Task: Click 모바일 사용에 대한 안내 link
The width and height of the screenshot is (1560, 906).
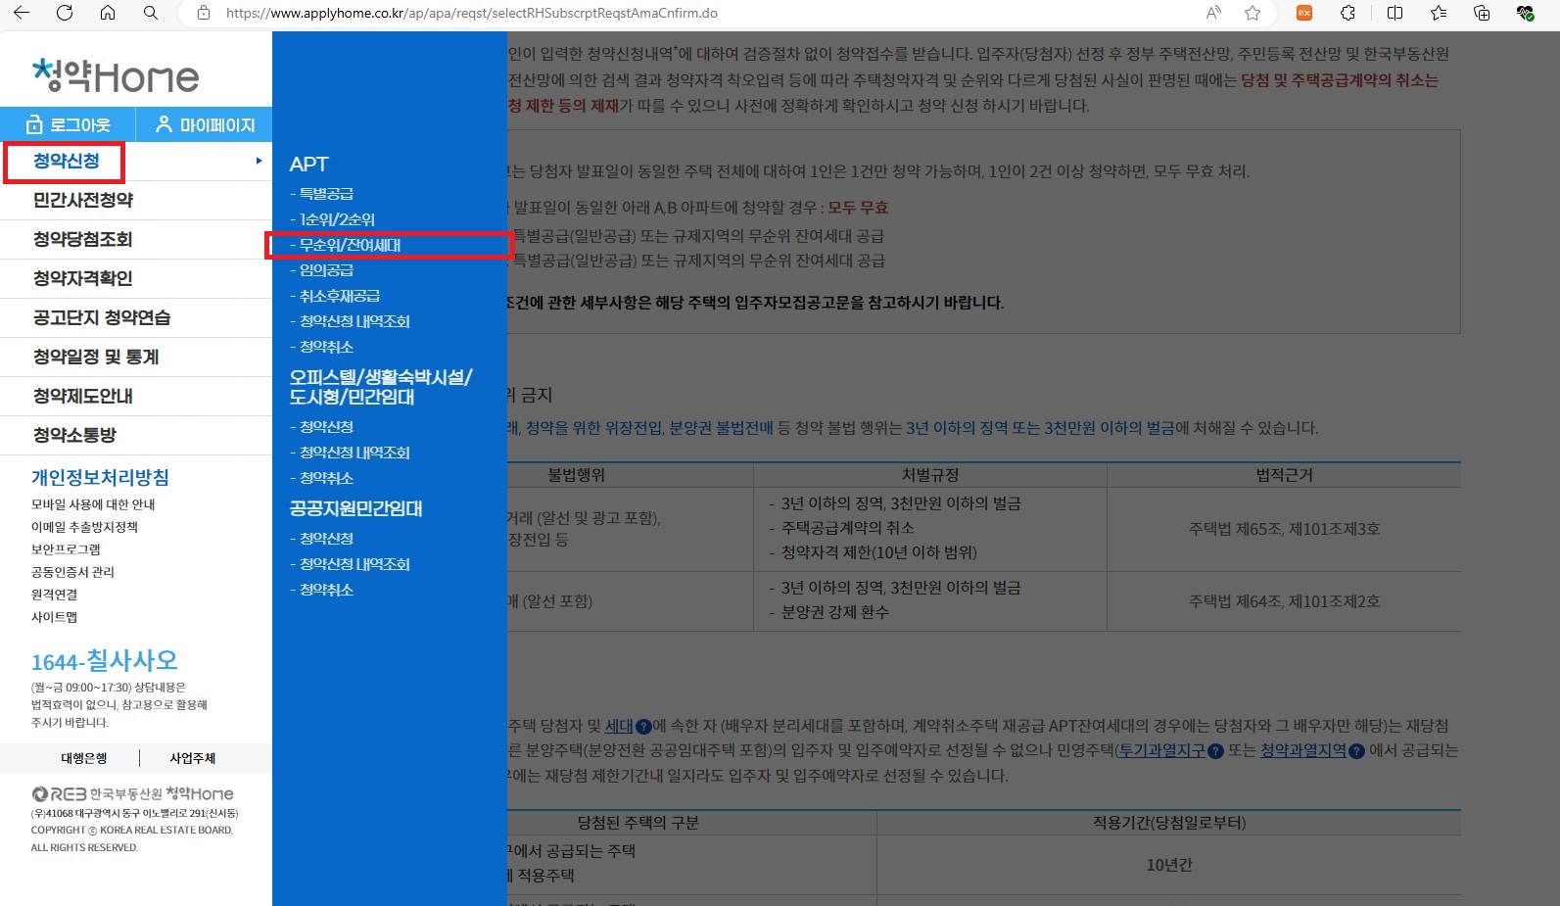Action: (x=93, y=504)
